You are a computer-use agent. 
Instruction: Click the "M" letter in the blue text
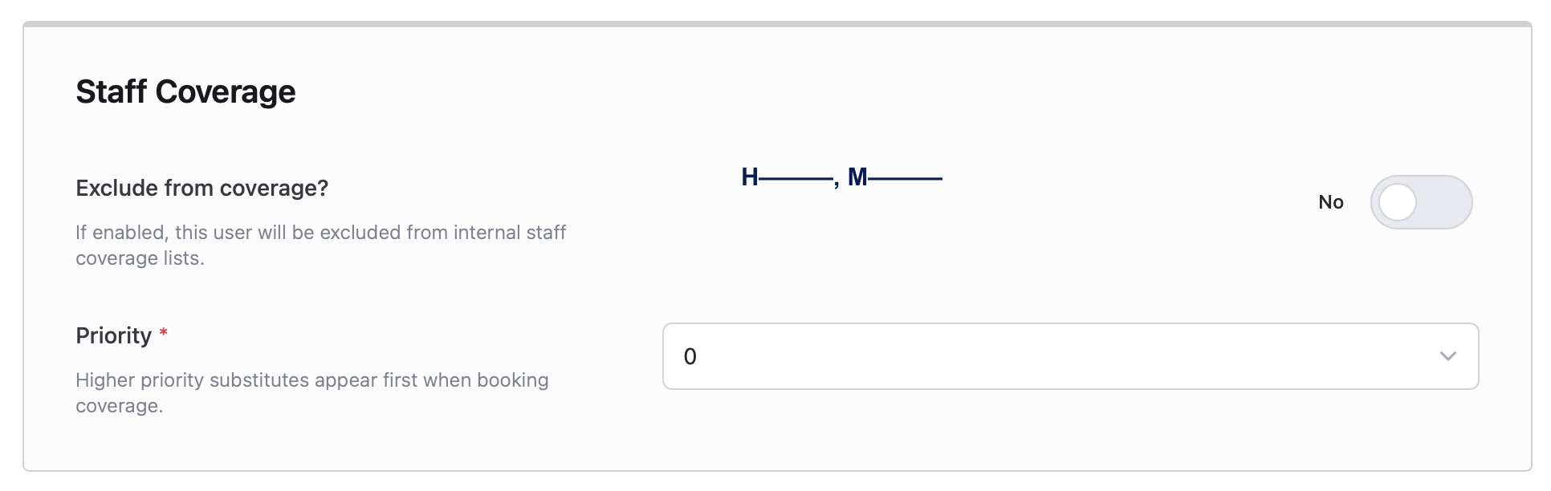tap(857, 177)
